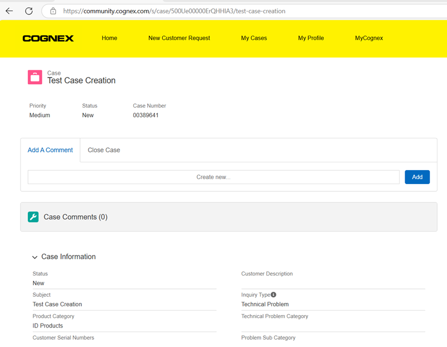The height and width of the screenshot is (347, 447).
Task: Collapse the Case Information section chevron
Action: click(35, 257)
